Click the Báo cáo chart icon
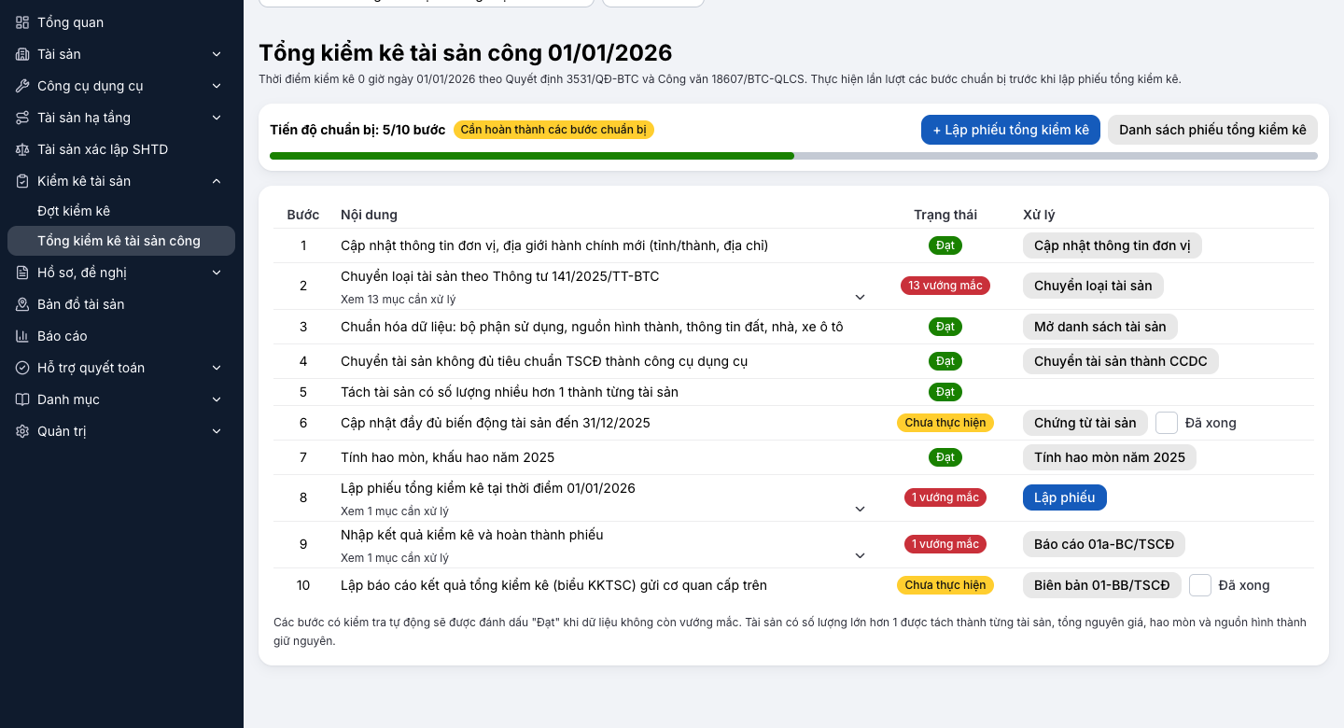 pyautogui.click(x=22, y=336)
